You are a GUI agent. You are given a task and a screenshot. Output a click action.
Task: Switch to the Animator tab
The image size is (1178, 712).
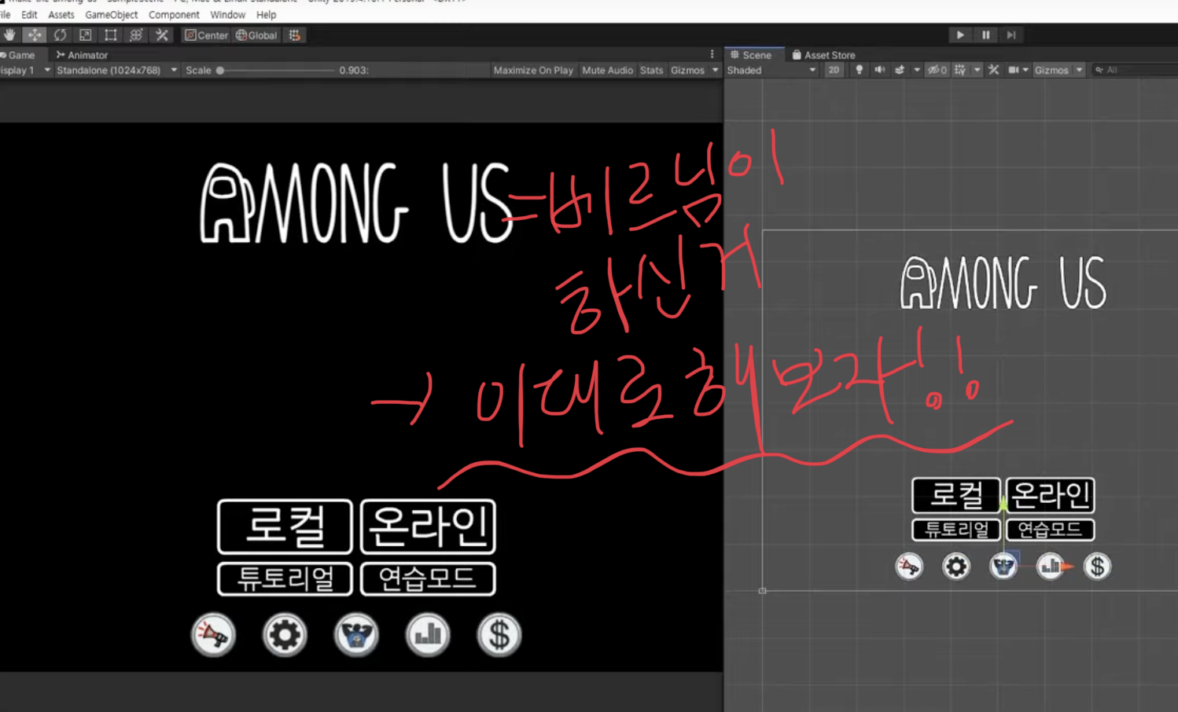click(x=82, y=55)
